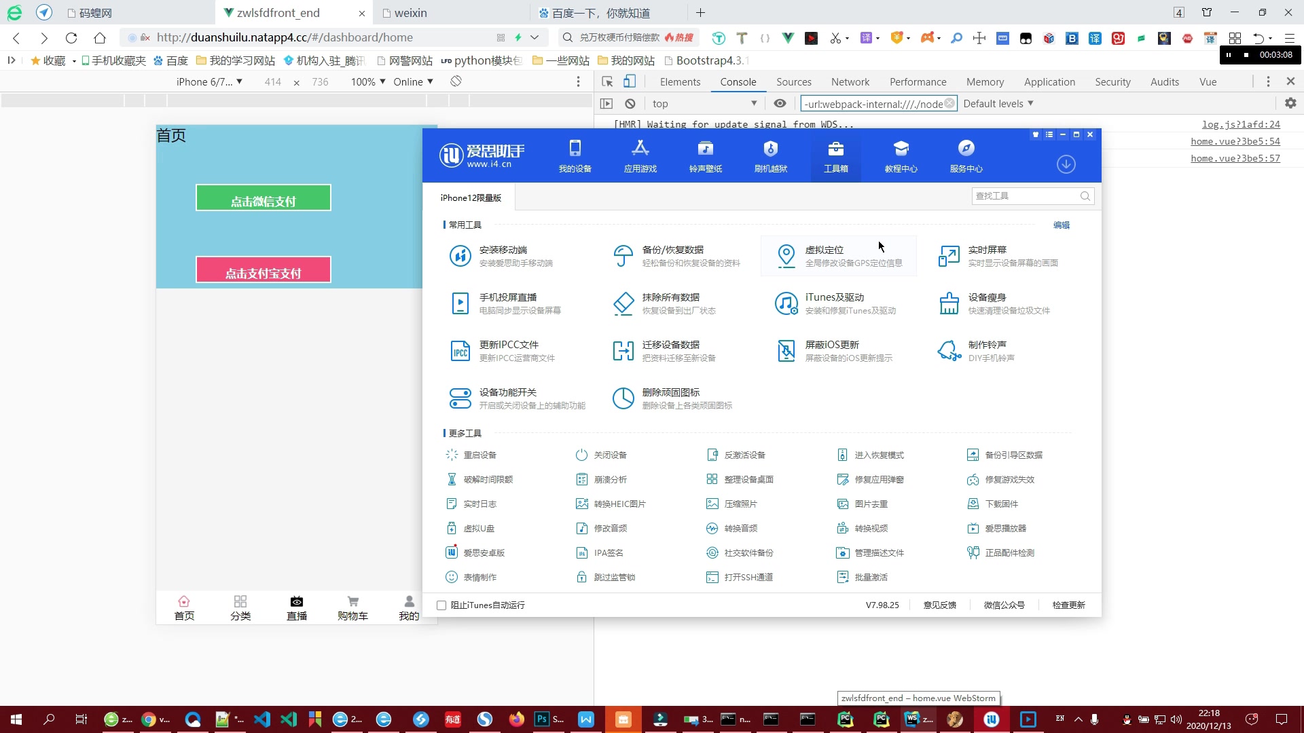This screenshot has height=733, width=1304.
Task: Click the 虚拟定位 (Virtual Location) icon
Action: [x=784, y=255]
